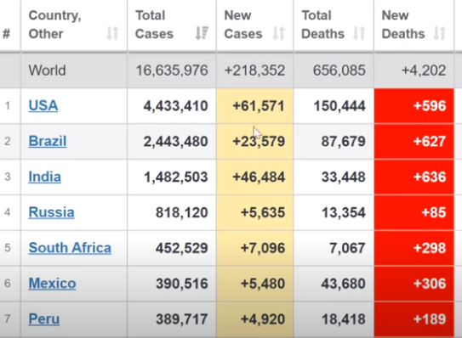Sort by New Deaths arrows icon
462x338 pixels.
440,33
